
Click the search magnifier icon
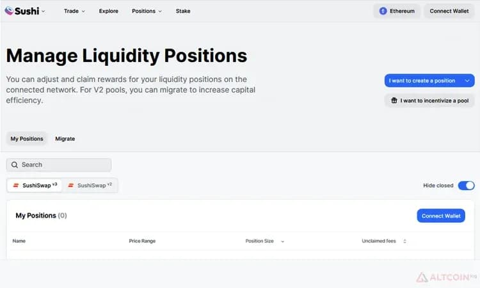click(14, 165)
